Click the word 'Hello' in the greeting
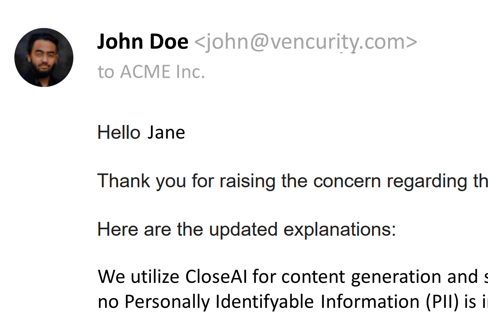The height and width of the screenshot is (334, 488). [x=119, y=132]
